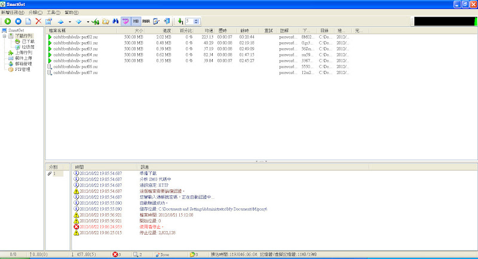Screen dimensions: 478x259
Task: Click the blue move up arrow icon
Action: point(61,21)
